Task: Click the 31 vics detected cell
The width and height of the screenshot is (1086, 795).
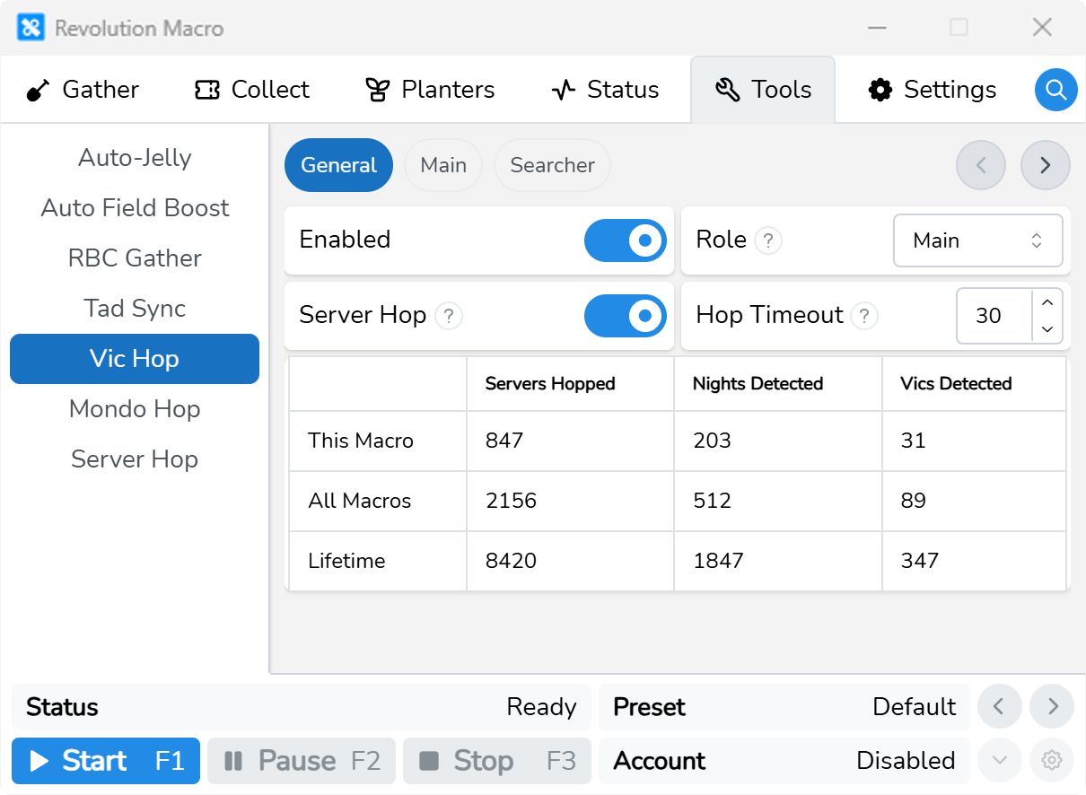Action: click(x=975, y=441)
